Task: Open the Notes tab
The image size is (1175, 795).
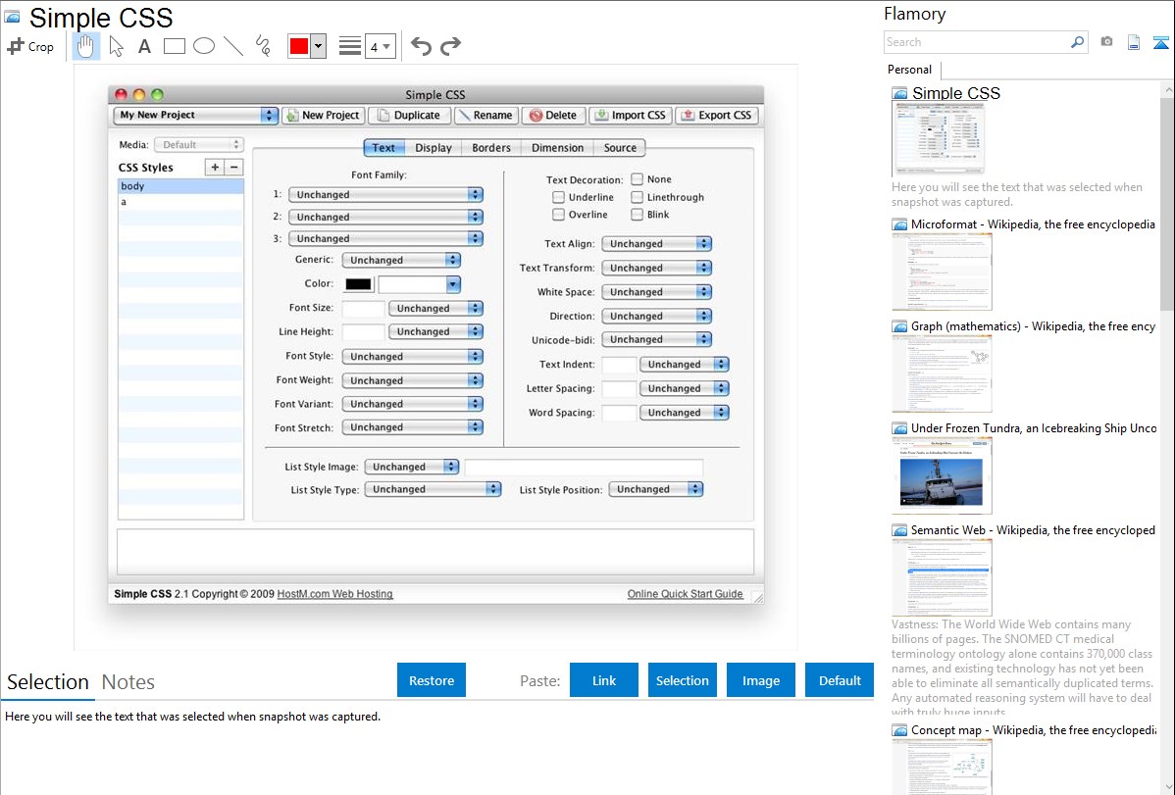Action: point(128,682)
